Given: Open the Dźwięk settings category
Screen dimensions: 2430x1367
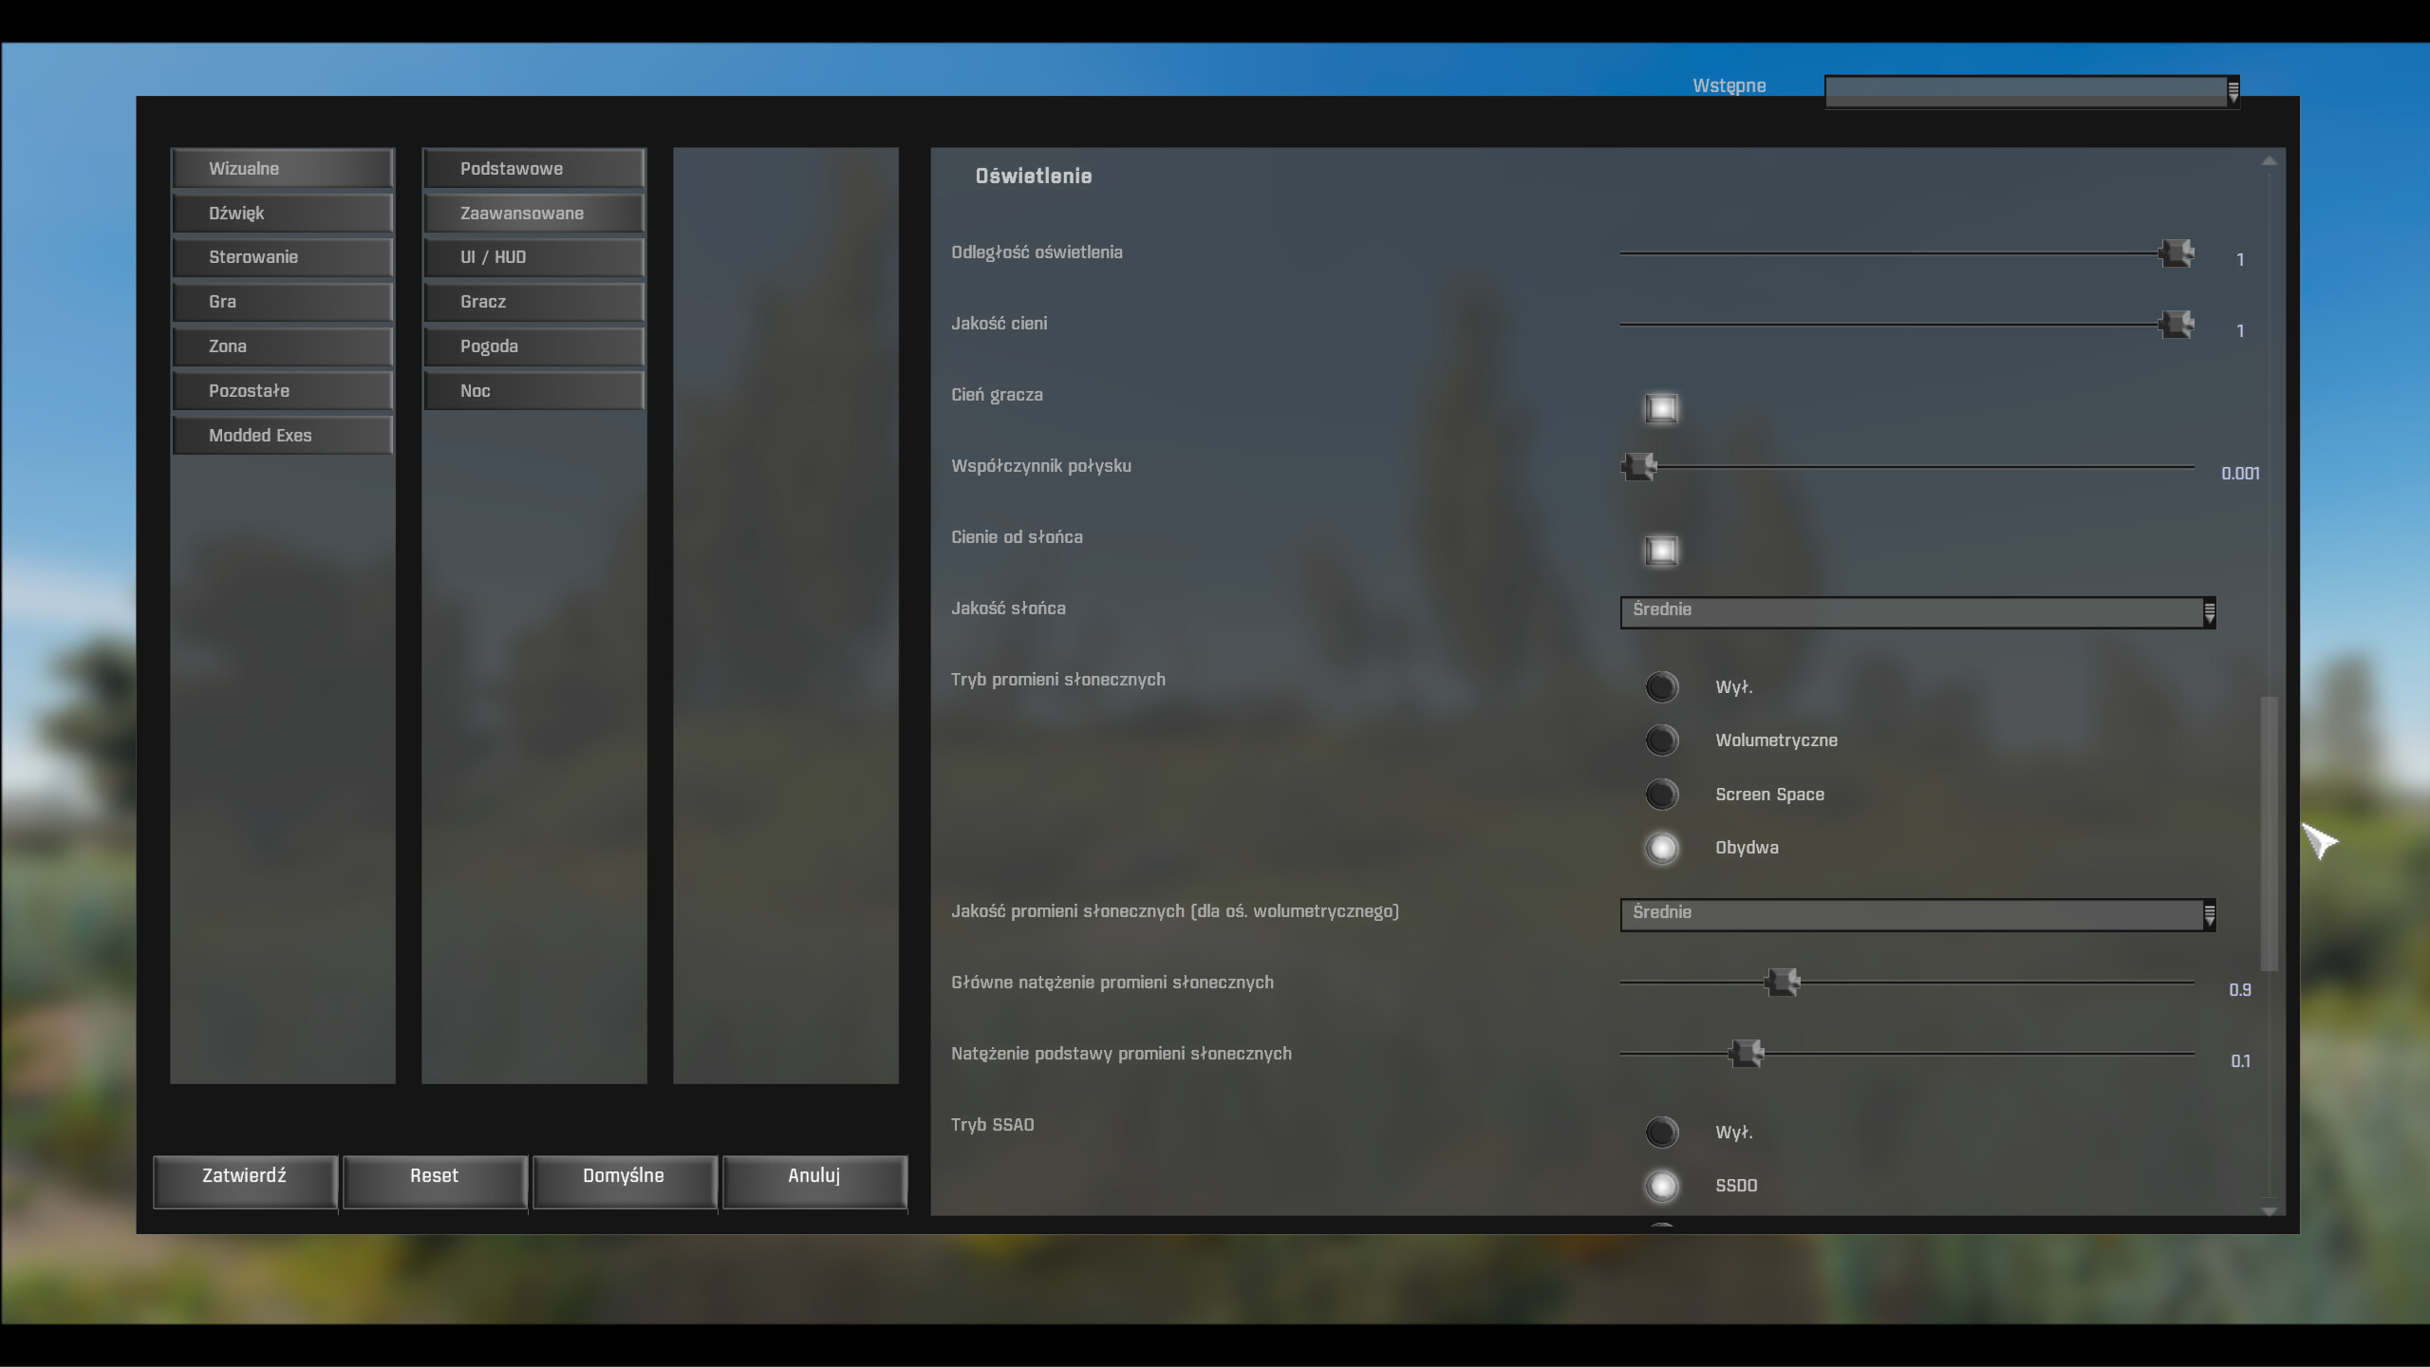Looking at the screenshot, I should coord(282,214).
